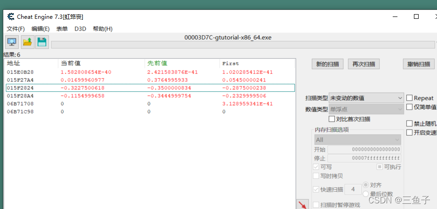Click previous value -0.3444999754

(x=169, y=96)
